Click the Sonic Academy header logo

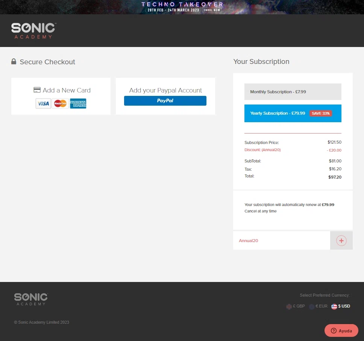coord(34,31)
